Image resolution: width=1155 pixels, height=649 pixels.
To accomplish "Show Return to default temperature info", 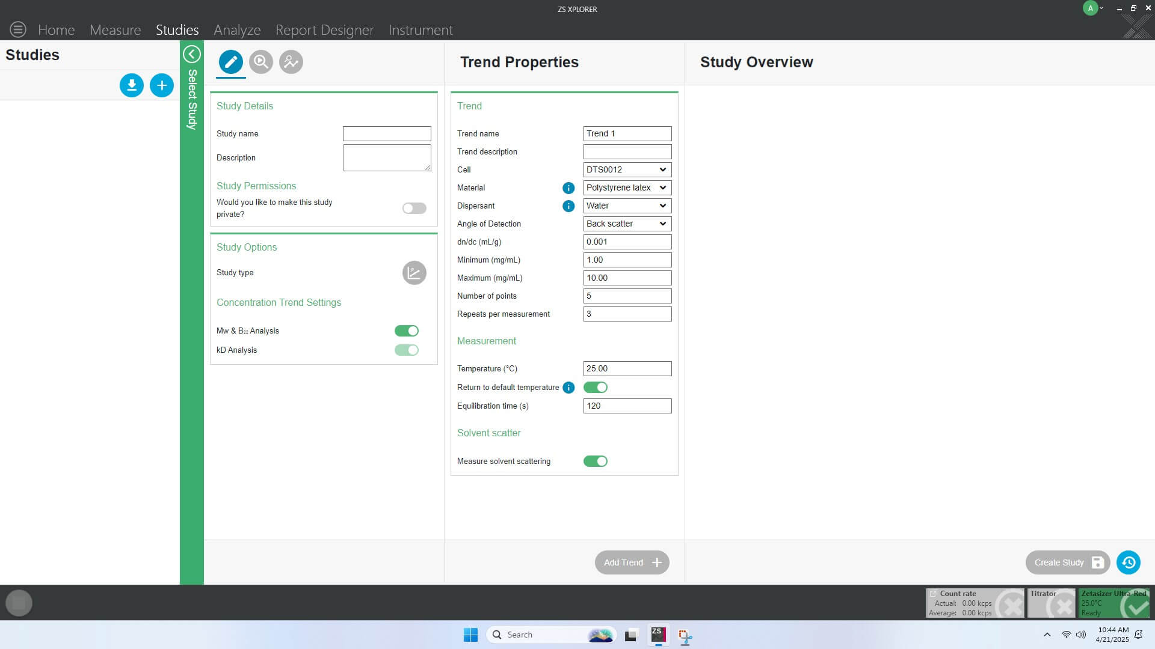I will point(568,388).
